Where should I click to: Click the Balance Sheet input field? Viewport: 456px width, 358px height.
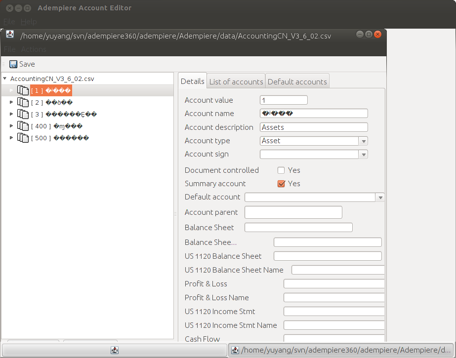click(x=298, y=227)
